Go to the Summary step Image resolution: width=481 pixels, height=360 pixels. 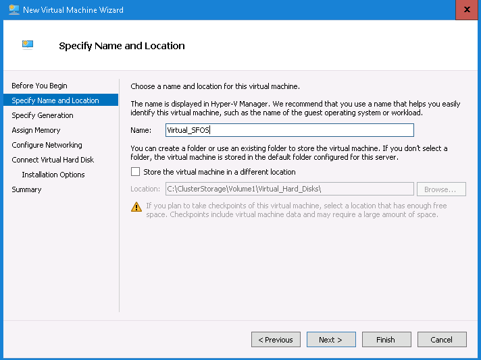point(26,189)
